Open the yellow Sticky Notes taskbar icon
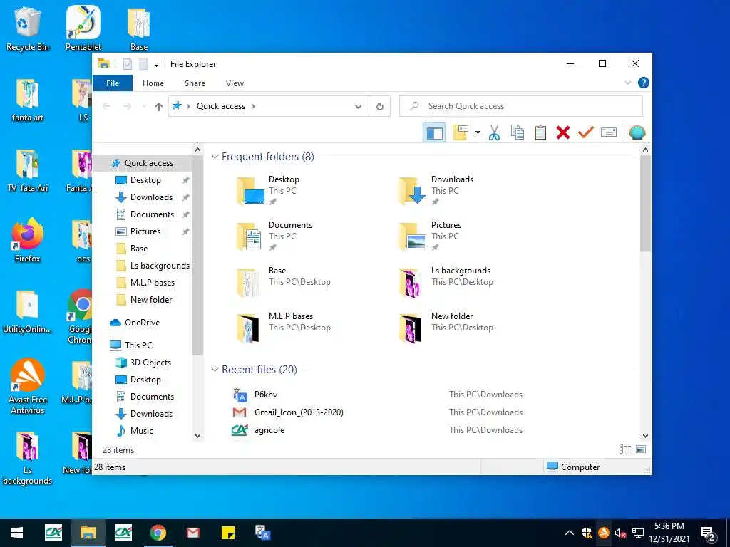 pos(228,533)
